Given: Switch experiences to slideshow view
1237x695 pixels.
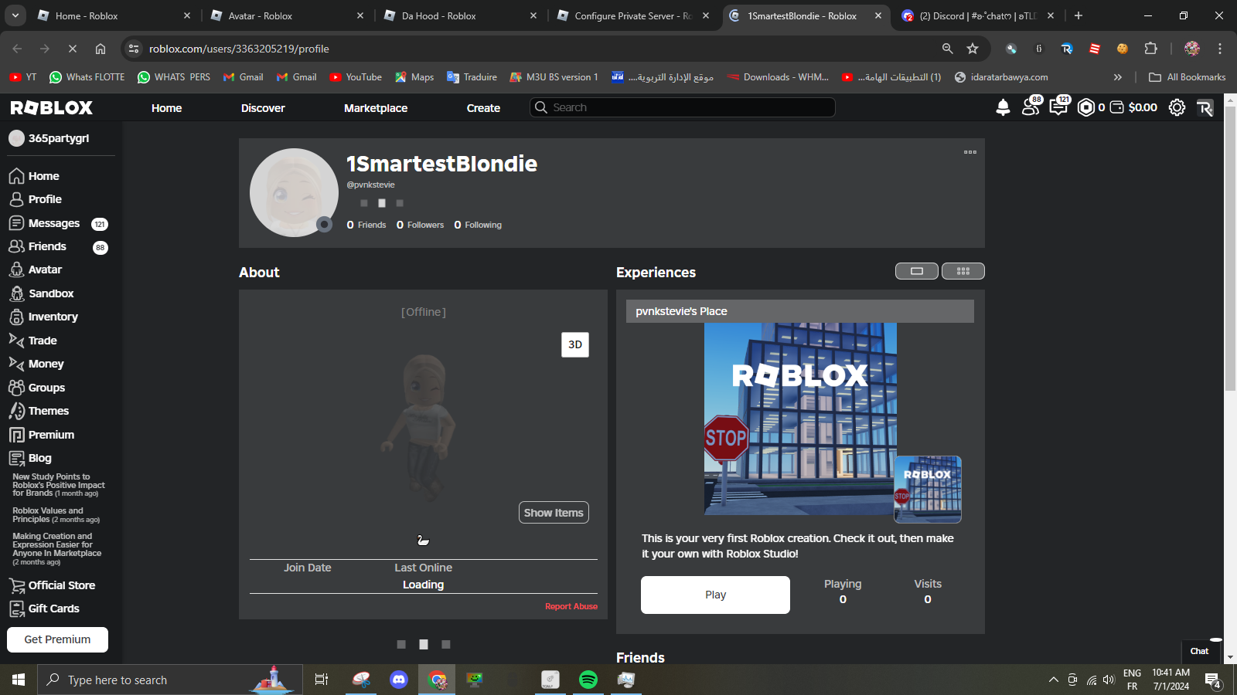Looking at the screenshot, I should 917,271.
